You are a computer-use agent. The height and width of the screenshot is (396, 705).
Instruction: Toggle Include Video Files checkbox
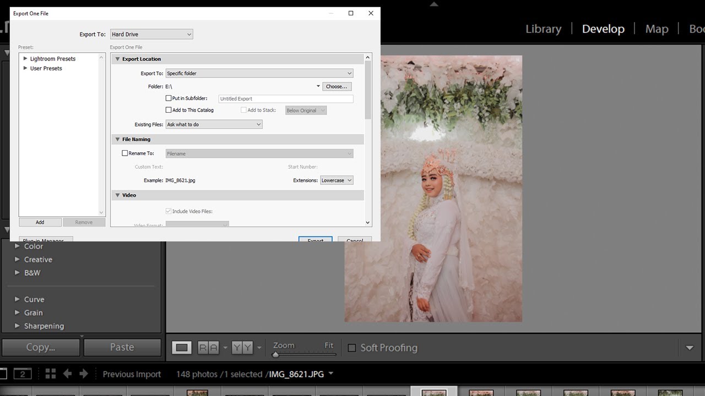click(169, 211)
